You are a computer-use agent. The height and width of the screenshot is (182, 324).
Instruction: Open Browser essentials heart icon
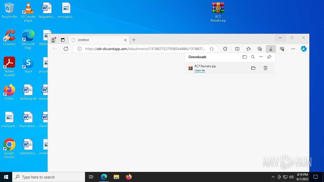coord(282,49)
